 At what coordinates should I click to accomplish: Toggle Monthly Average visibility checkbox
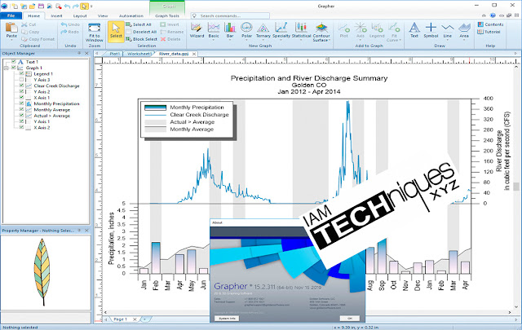point(21,109)
